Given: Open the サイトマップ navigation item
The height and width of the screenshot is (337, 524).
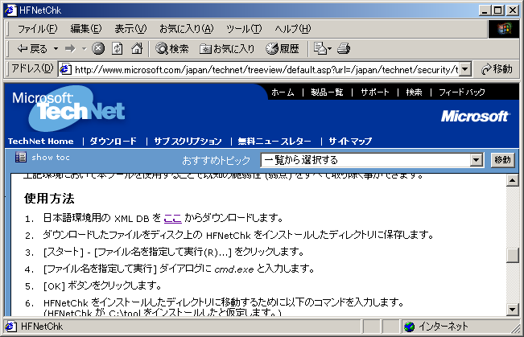Looking at the screenshot, I should [x=350, y=142].
